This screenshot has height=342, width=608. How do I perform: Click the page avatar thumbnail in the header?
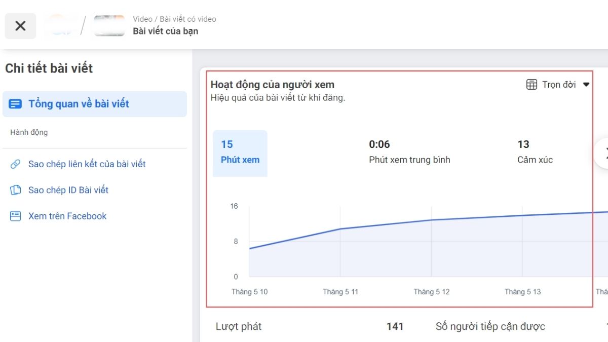pyautogui.click(x=61, y=25)
